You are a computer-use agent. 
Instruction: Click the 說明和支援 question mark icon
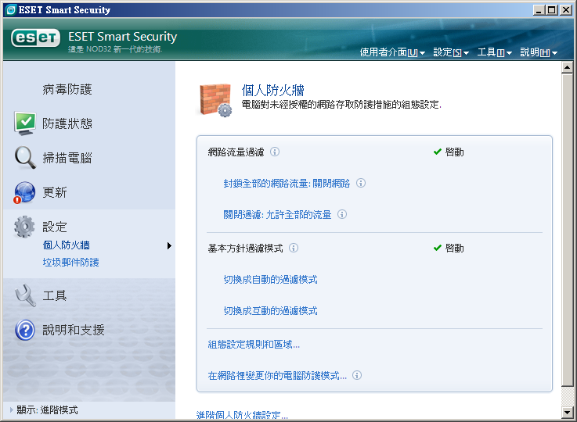(24, 330)
